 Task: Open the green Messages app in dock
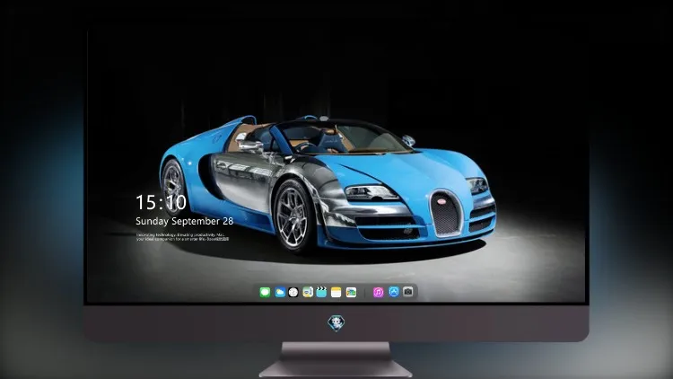[x=265, y=292]
